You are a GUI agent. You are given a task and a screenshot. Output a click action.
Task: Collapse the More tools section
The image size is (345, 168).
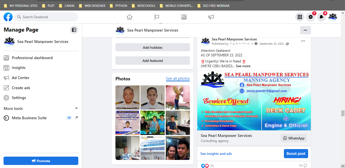[76, 108]
